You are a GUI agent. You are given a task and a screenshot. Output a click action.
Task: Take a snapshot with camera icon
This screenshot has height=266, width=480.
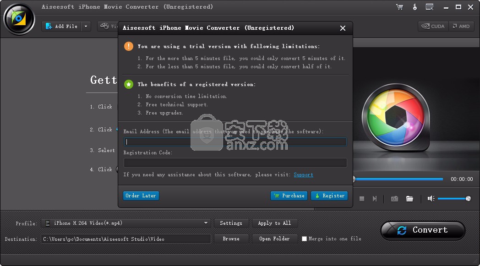(x=395, y=199)
